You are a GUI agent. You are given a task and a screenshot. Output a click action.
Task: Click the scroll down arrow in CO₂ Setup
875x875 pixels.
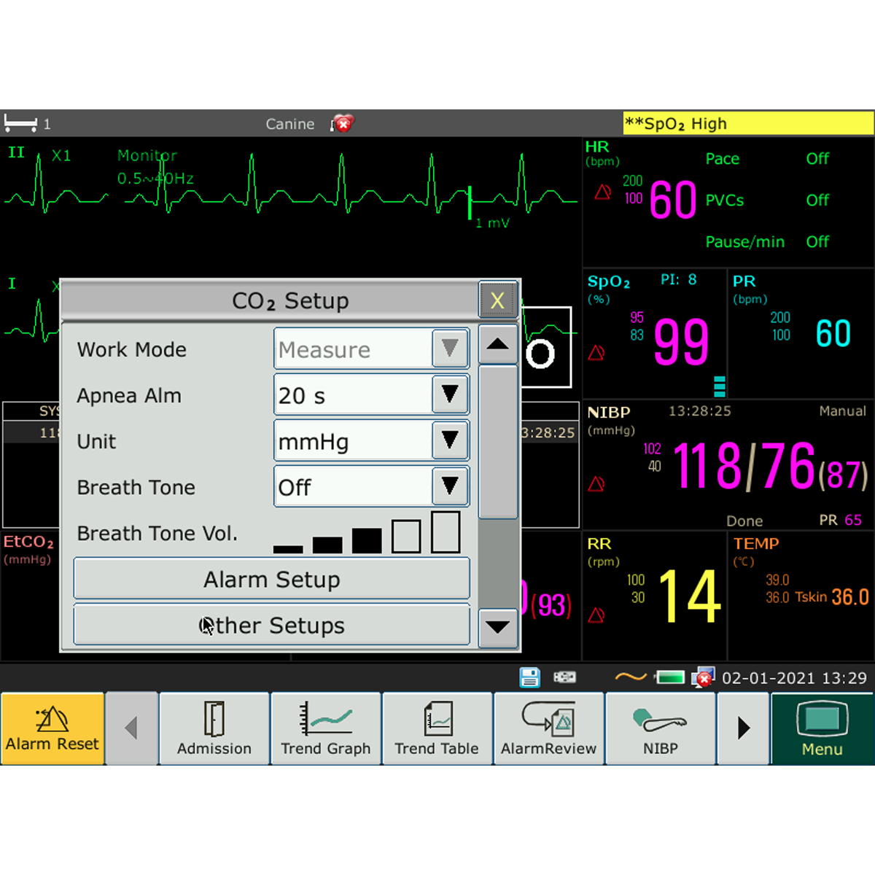tap(497, 627)
